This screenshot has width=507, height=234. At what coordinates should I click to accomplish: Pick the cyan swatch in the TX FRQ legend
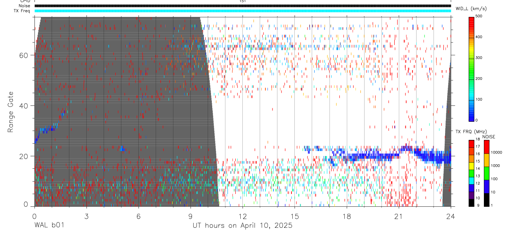(471, 180)
